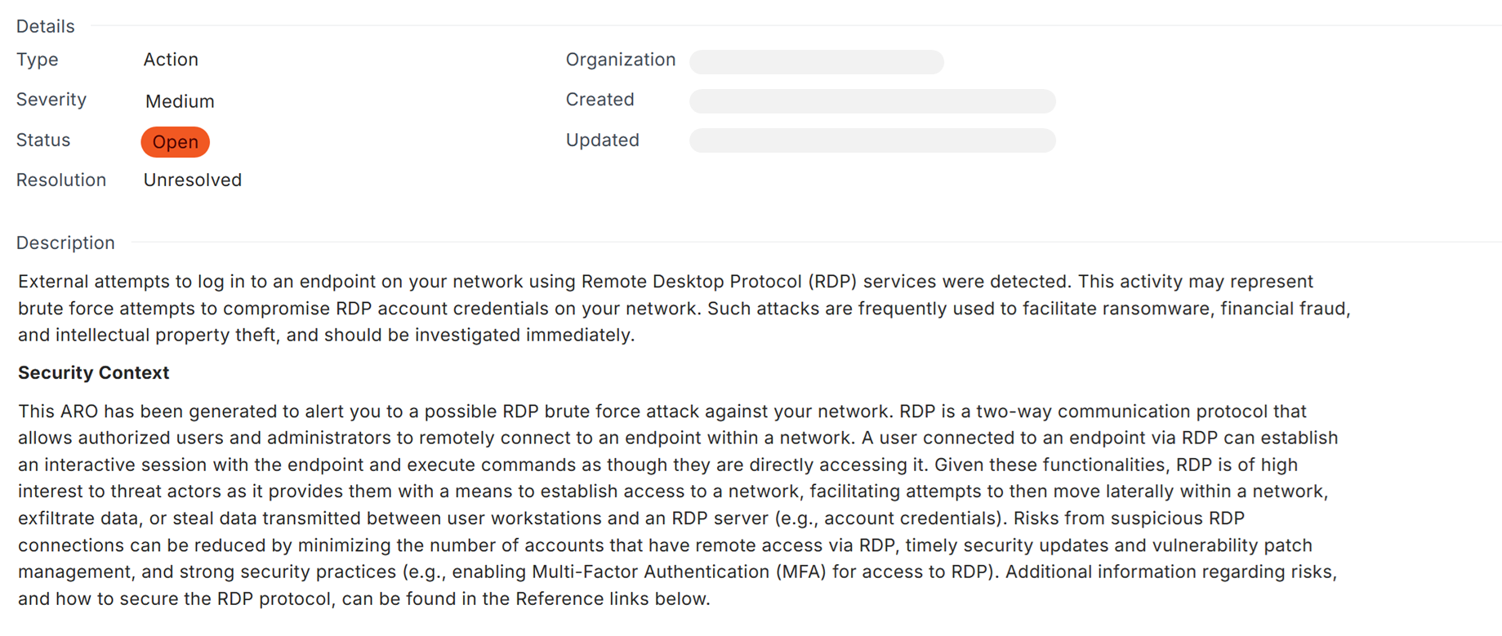Click the Security Context heading
1502x636 pixels.
click(x=94, y=372)
